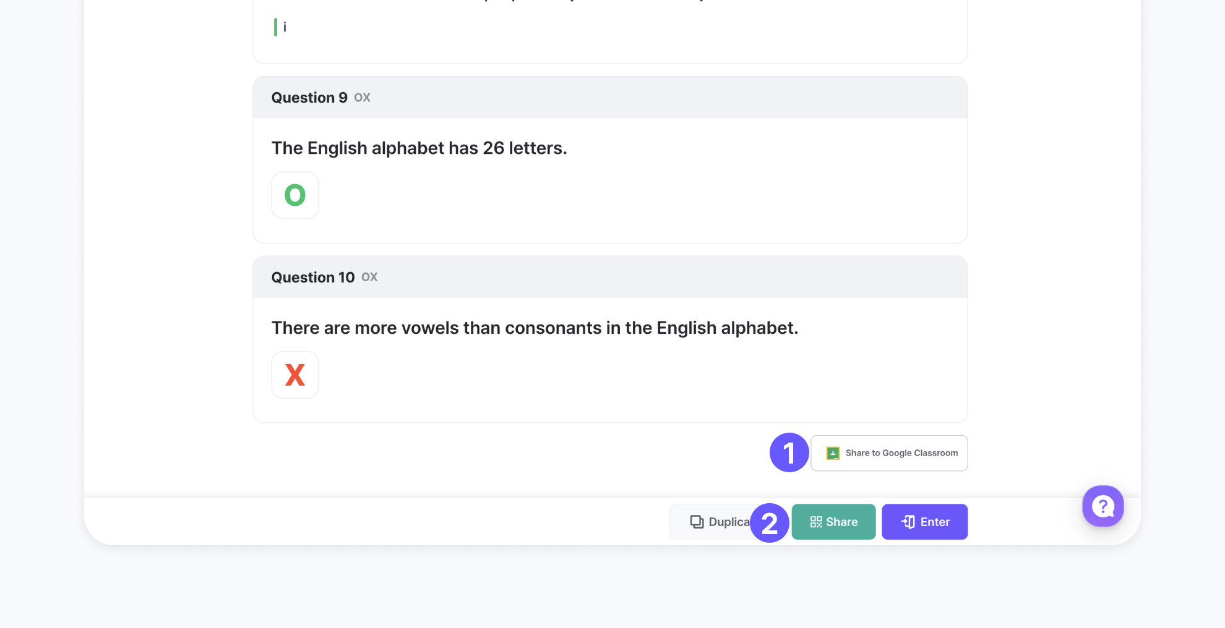Click the OX tag beside Question 10
The height and width of the screenshot is (628, 1225).
click(x=369, y=278)
